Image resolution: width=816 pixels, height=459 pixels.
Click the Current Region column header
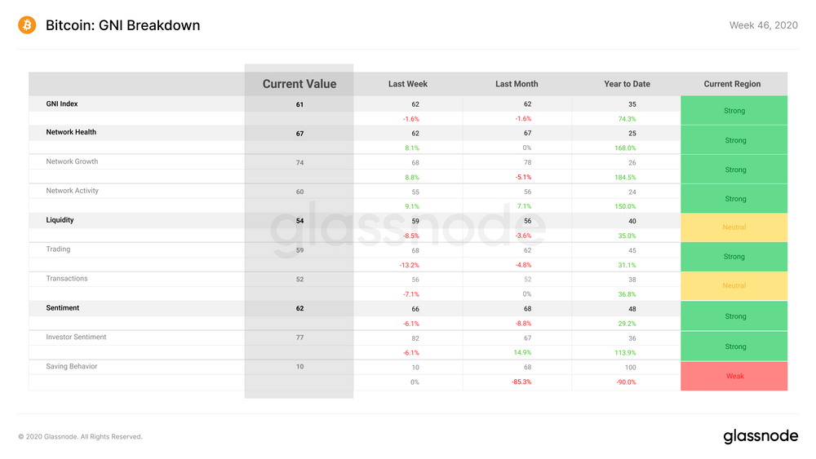732,84
